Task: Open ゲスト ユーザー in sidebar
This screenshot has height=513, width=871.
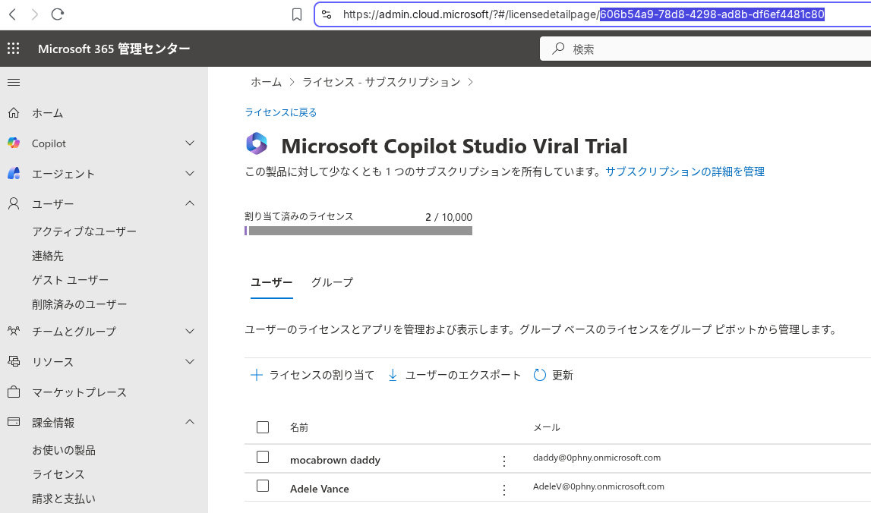Action: pyautogui.click(x=71, y=280)
